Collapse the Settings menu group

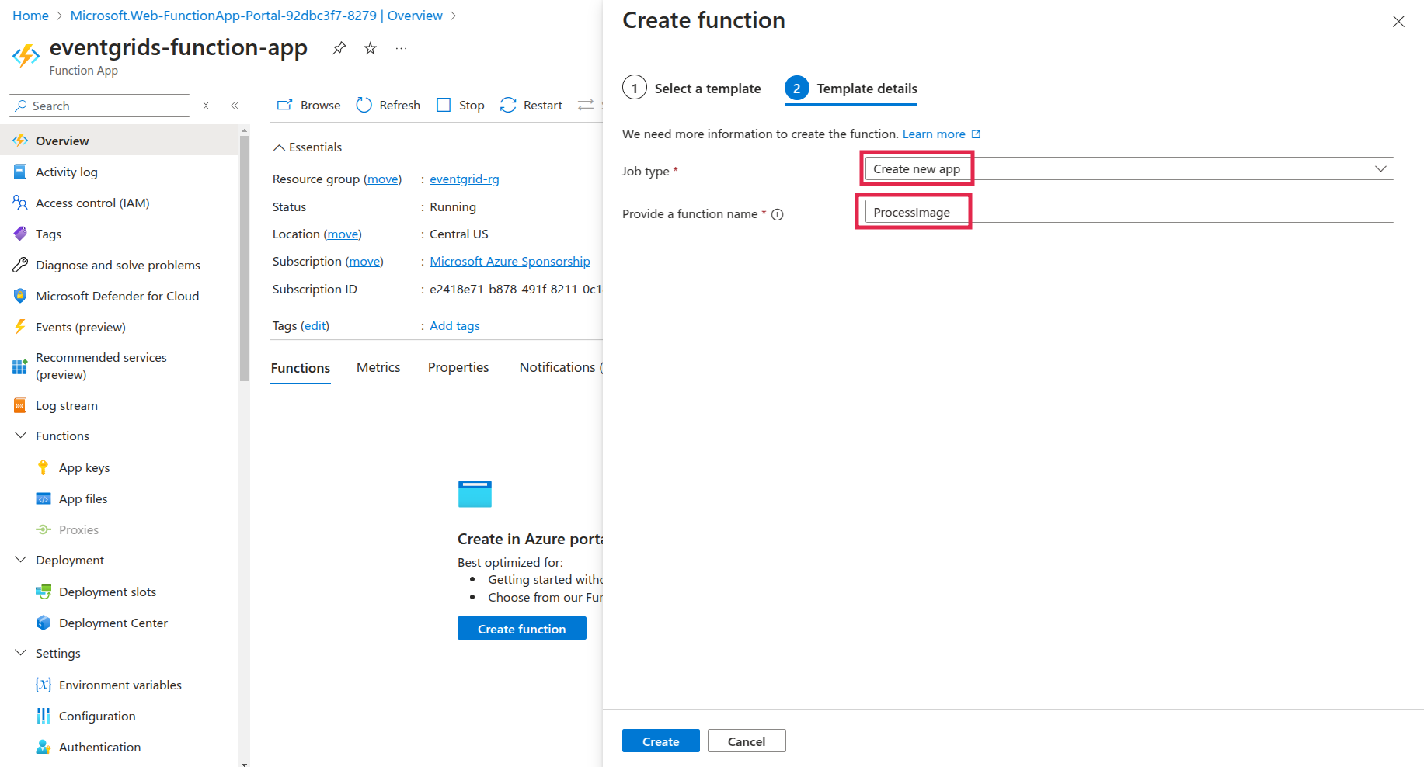tap(21, 653)
